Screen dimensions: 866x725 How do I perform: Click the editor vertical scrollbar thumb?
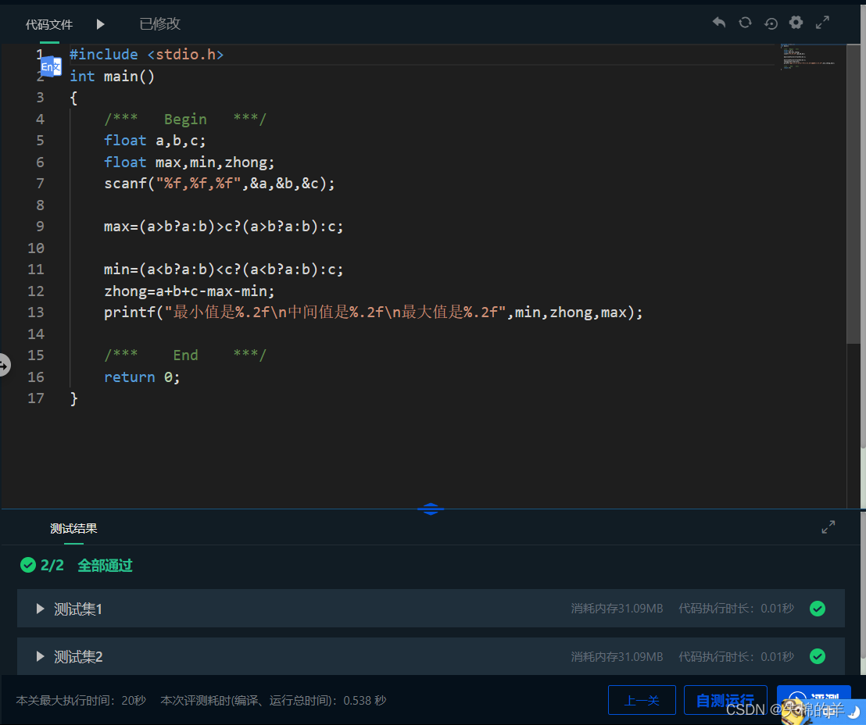click(853, 194)
